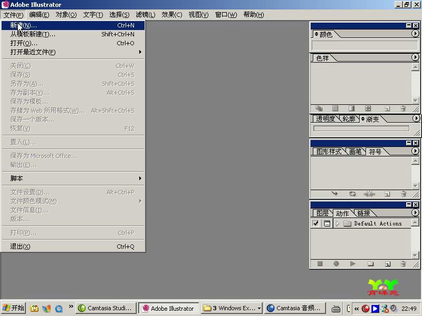Switch to the 链接 tab
422x316 pixels.
pos(363,213)
